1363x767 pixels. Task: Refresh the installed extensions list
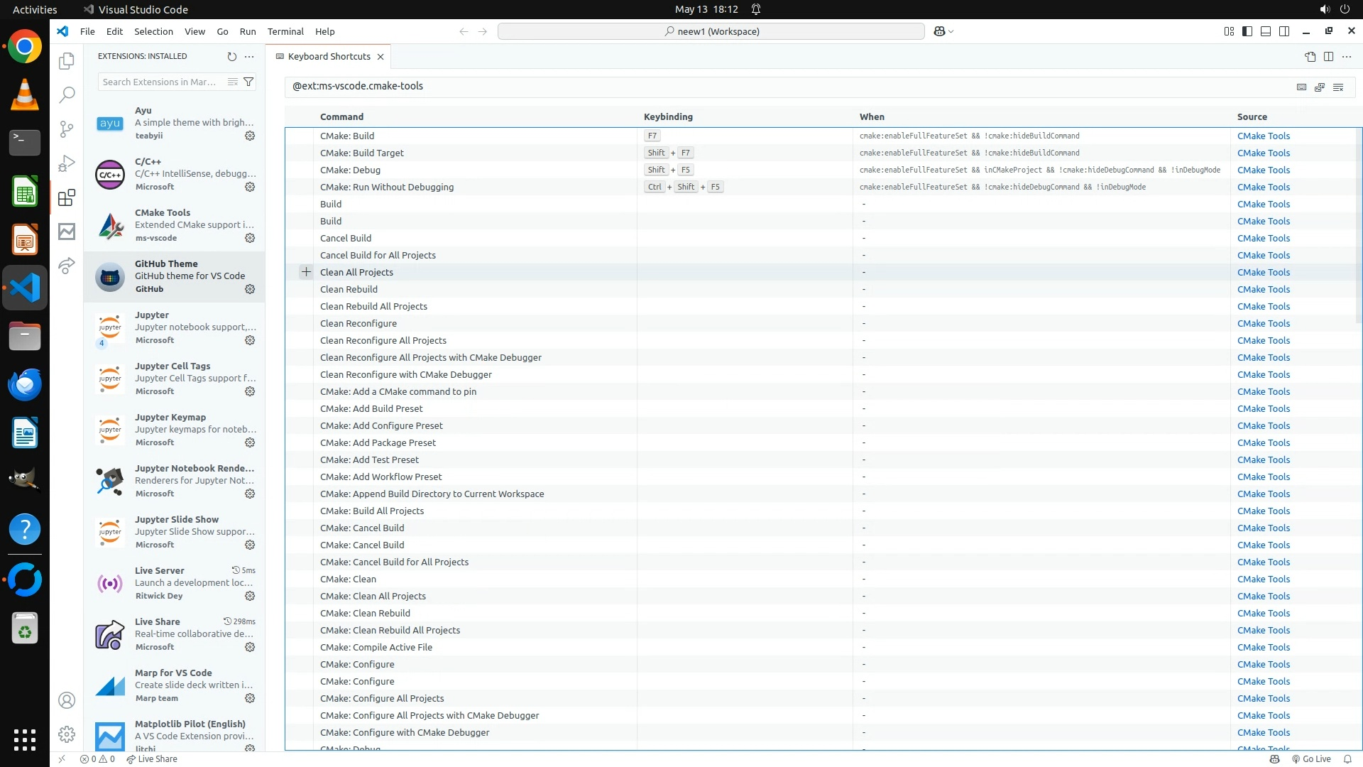click(231, 56)
